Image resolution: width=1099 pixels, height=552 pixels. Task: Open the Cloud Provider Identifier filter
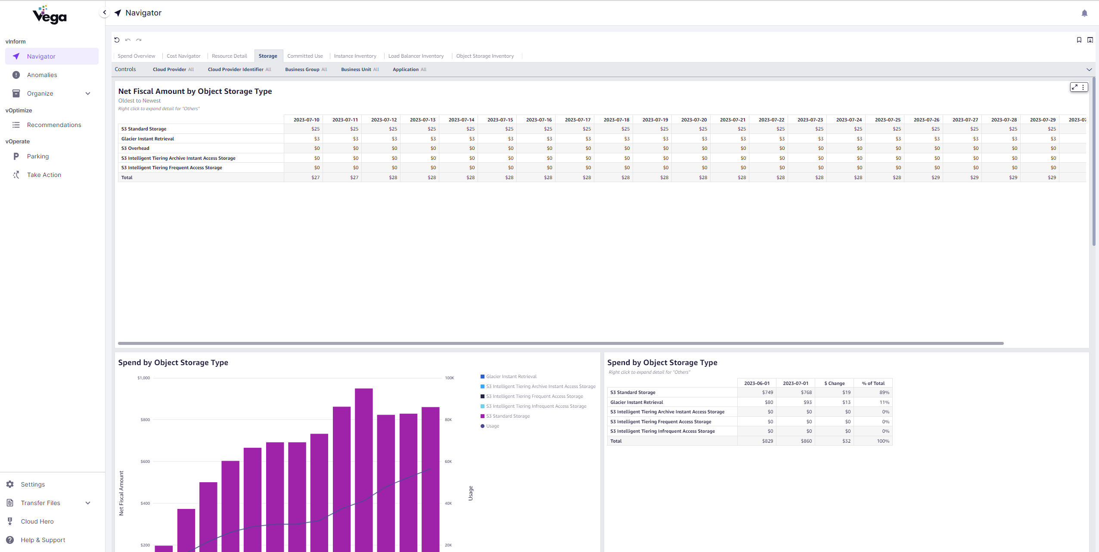click(239, 69)
